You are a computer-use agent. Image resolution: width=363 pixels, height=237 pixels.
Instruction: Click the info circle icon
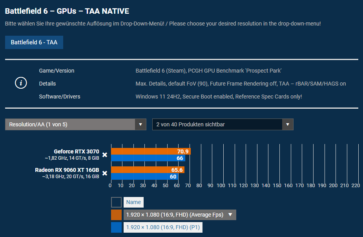(21, 83)
